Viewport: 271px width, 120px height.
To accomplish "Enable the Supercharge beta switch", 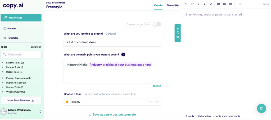I will (x=157, y=24).
